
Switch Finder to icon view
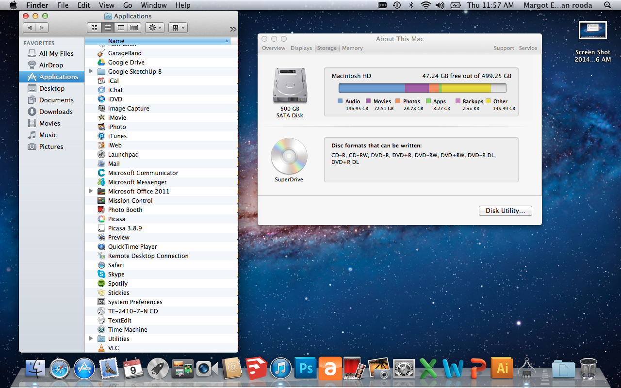[94, 28]
